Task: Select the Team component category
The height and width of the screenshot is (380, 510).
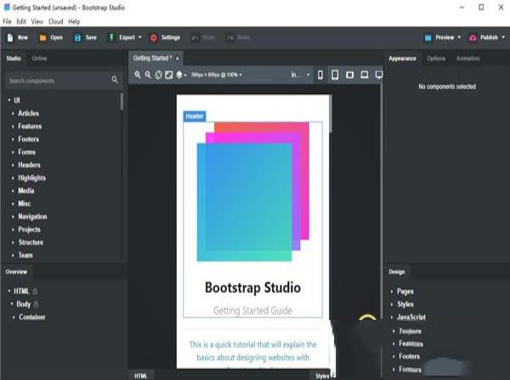Action: (x=25, y=255)
